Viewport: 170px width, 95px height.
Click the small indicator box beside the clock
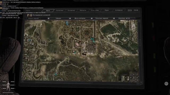click(x=130, y=10)
